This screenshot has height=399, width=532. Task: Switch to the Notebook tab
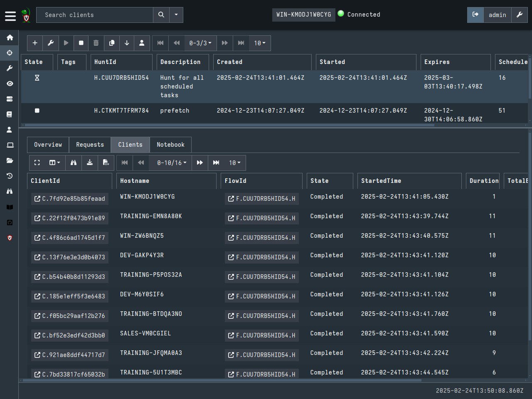(170, 145)
